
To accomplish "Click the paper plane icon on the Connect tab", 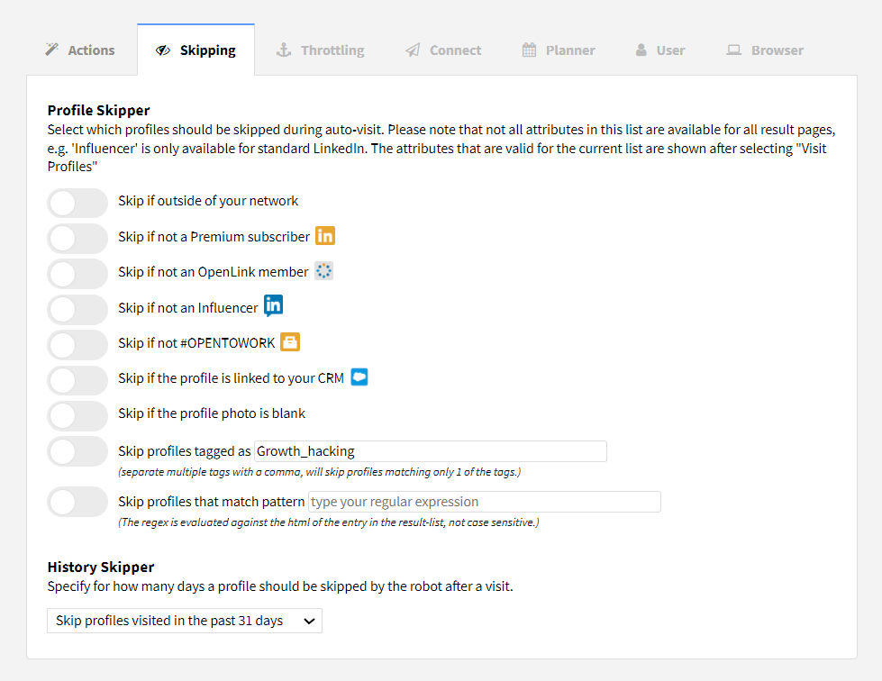I will [x=413, y=50].
